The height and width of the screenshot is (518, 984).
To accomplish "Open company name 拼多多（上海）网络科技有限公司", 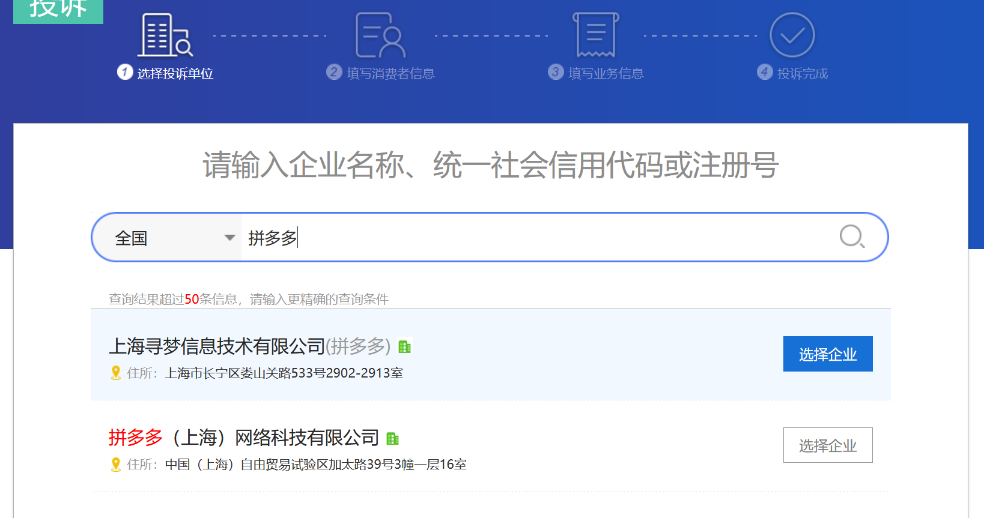I will 244,438.
